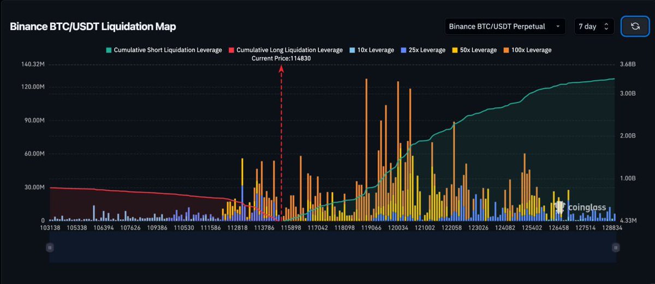
Task: Click the 120.00M axis value
Action: point(32,87)
